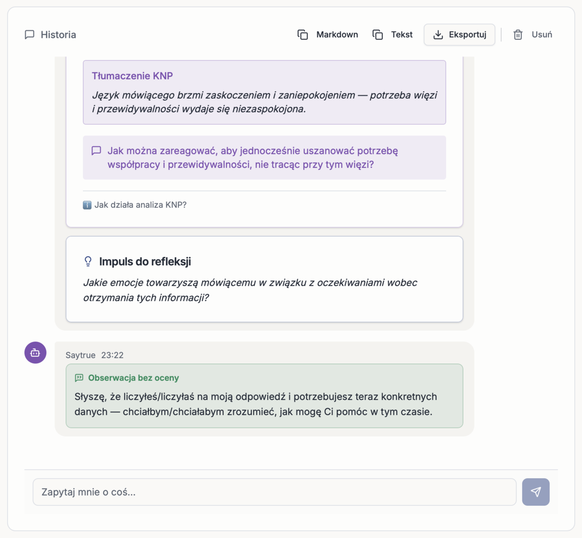Delete the history with Usuń
Screen dimensions: 582x538
[533, 34]
